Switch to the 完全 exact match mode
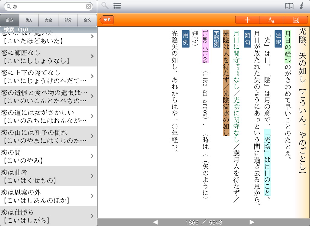The height and width of the screenshot is (226, 310). click(x=48, y=20)
